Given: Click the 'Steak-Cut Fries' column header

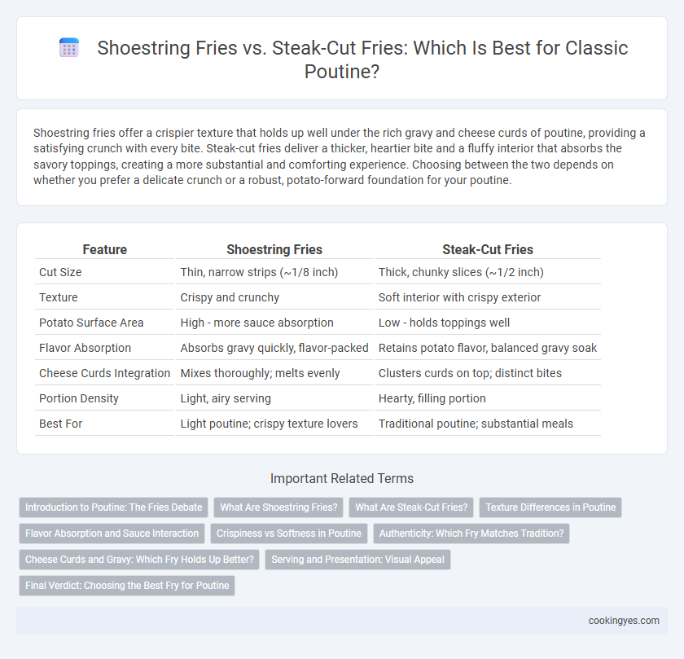Looking at the screenshot, I should [x=488, y=249].
